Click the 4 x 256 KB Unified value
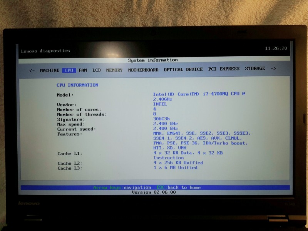 pos(178,162)
